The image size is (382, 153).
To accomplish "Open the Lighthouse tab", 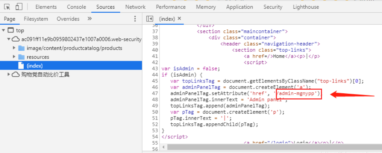I will coord(306,7).
